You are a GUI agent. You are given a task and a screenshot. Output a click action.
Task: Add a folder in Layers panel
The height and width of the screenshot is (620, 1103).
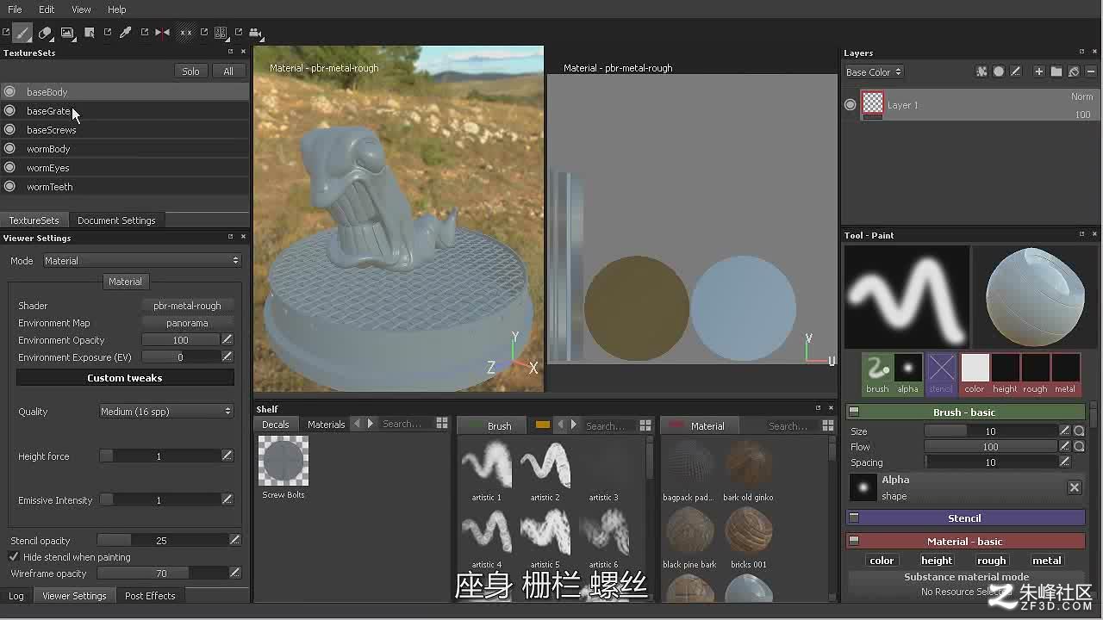coord(1056,71)
